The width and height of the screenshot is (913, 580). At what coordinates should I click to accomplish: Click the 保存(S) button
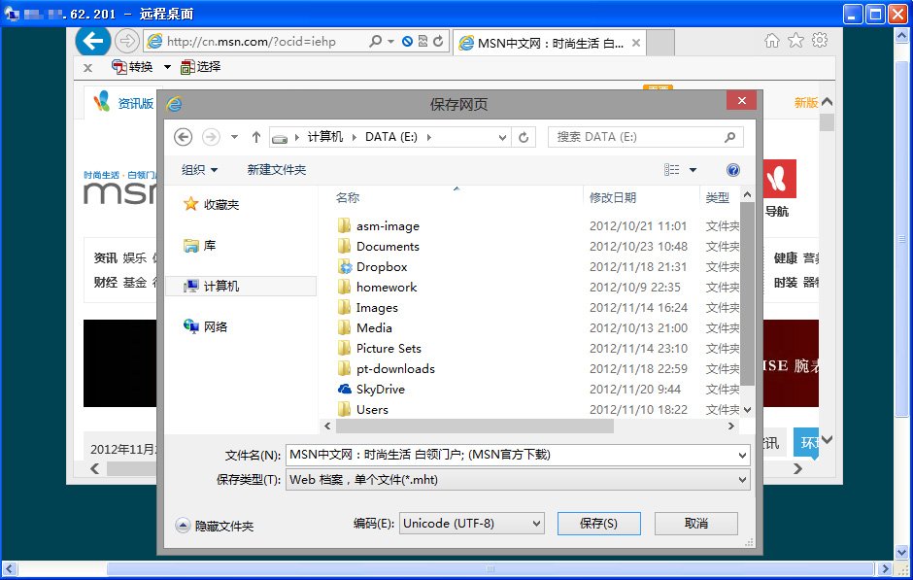599,524
